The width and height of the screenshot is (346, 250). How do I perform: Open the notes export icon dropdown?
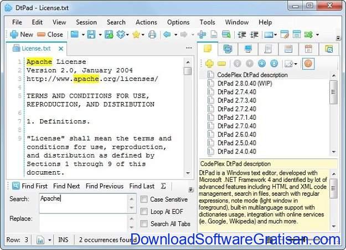tap(296, 64)
